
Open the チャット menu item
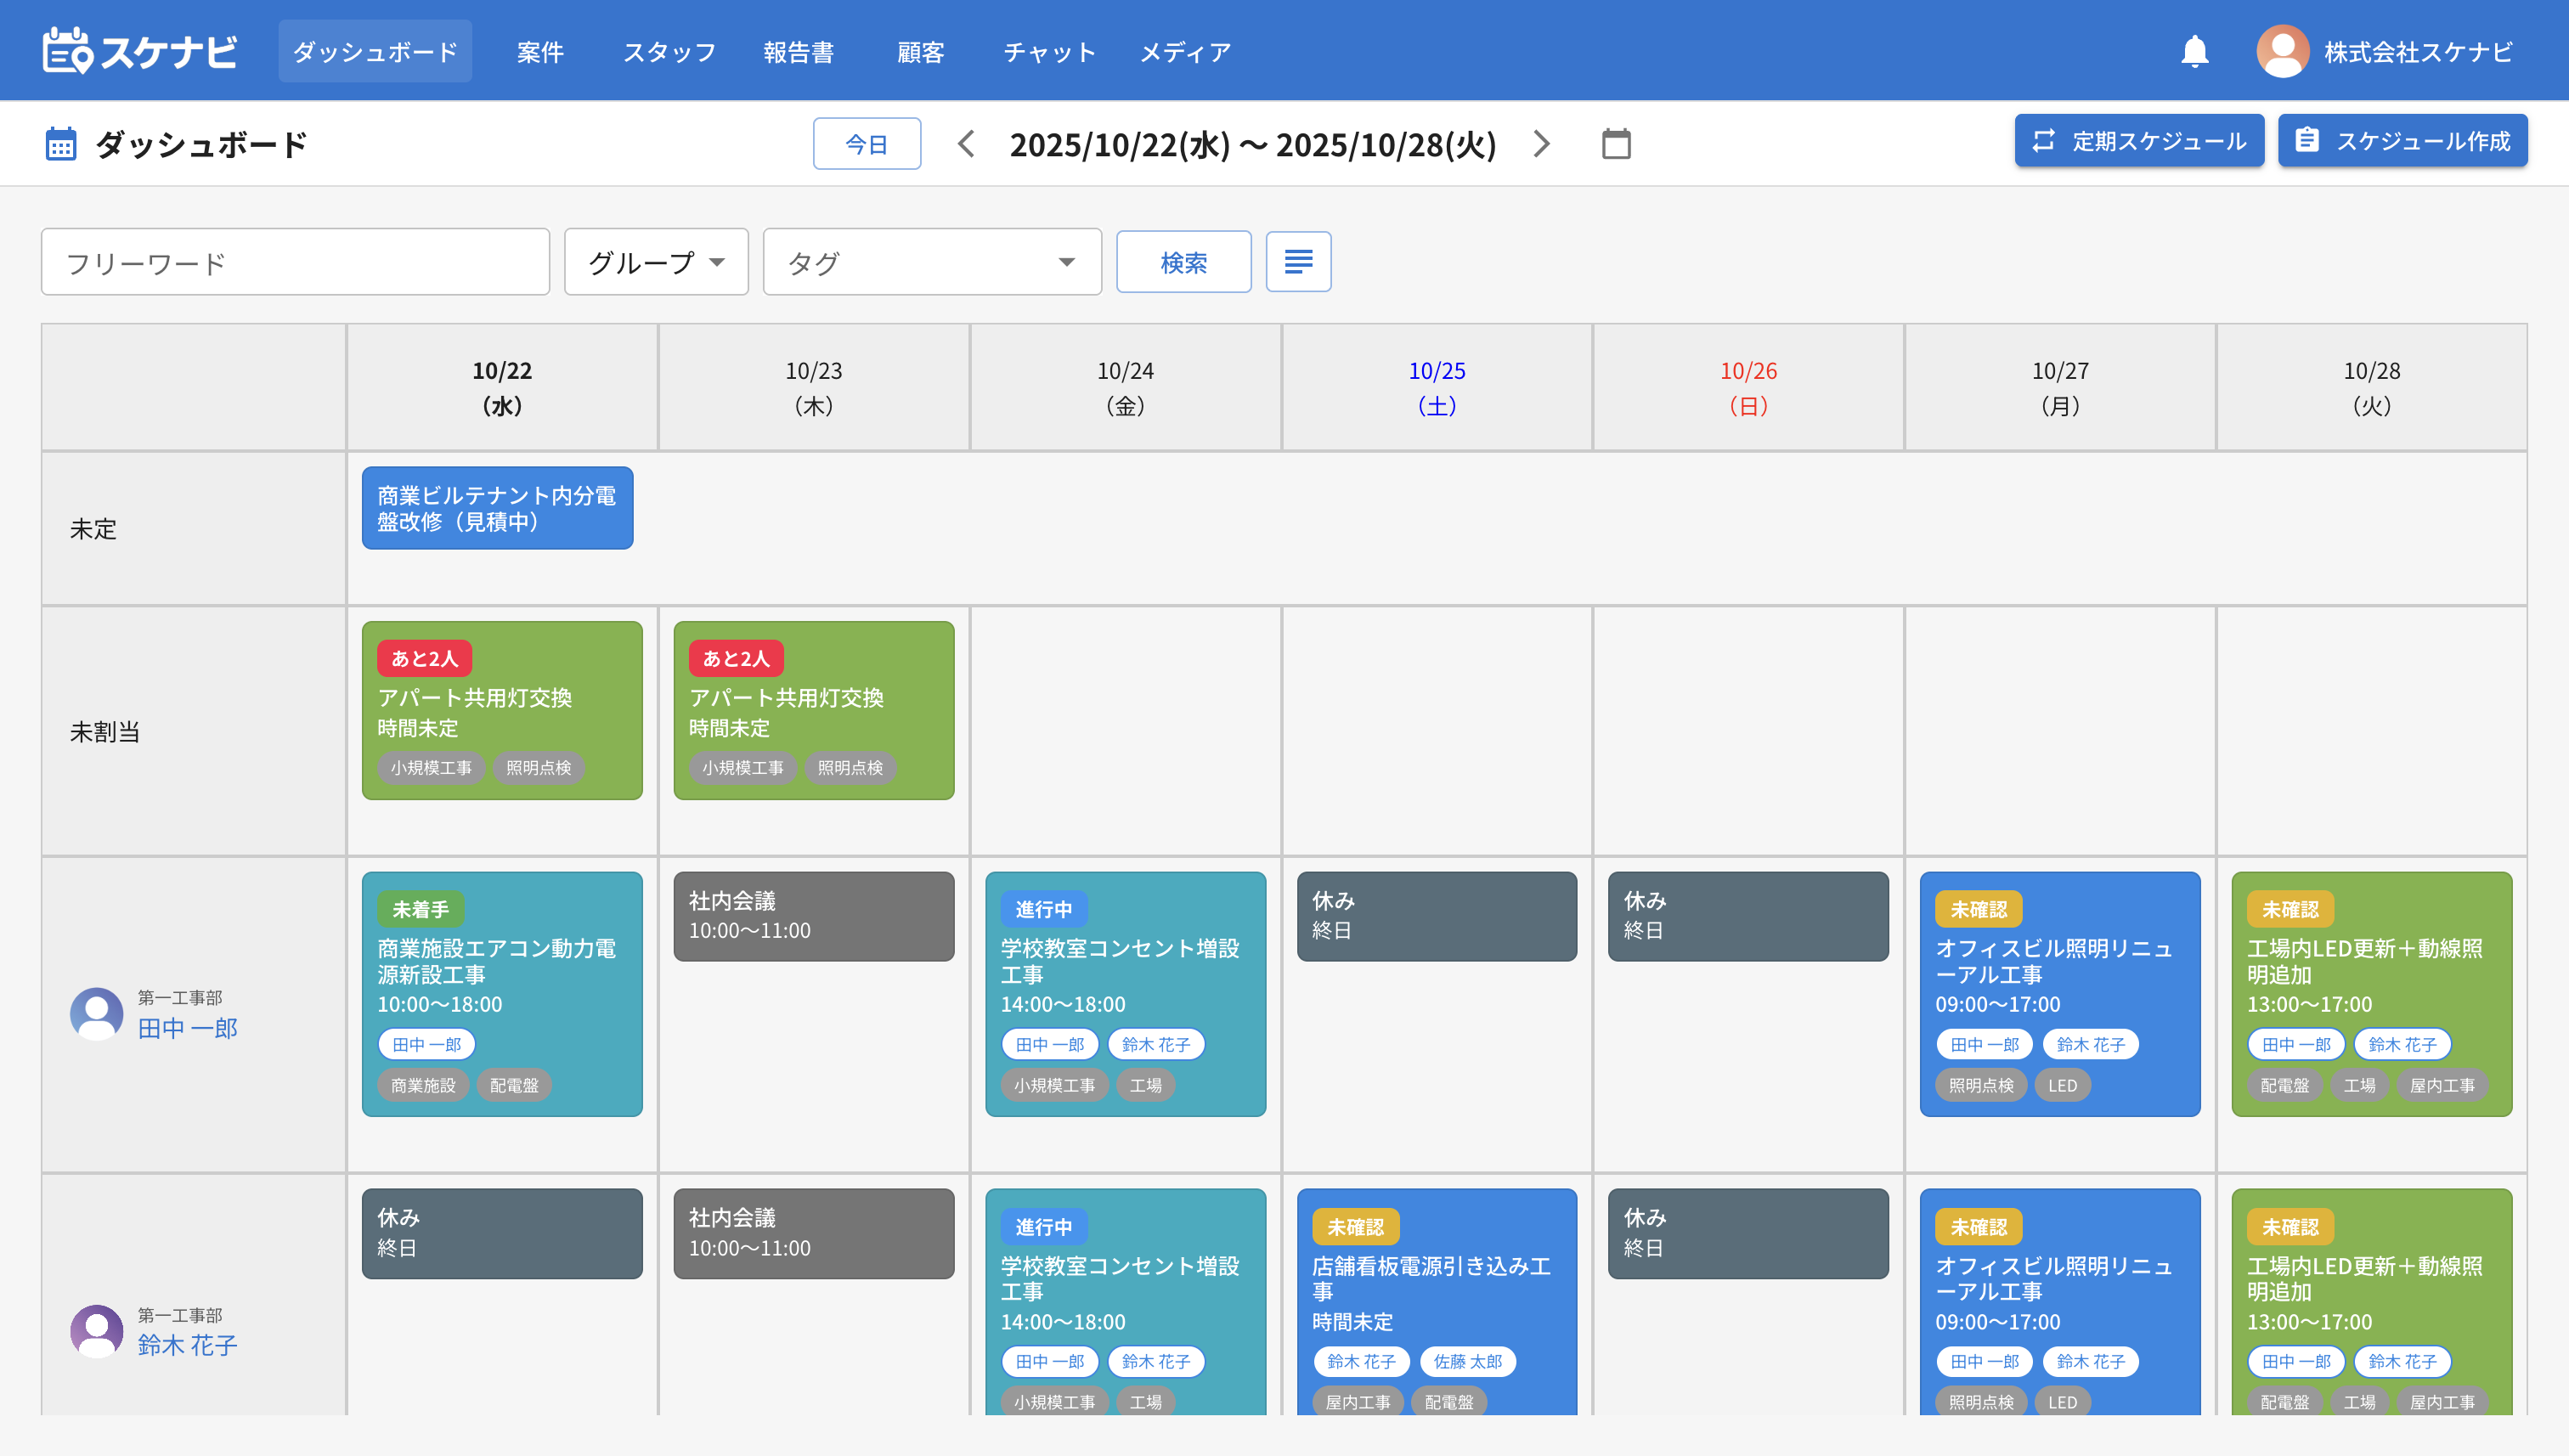1049,52
